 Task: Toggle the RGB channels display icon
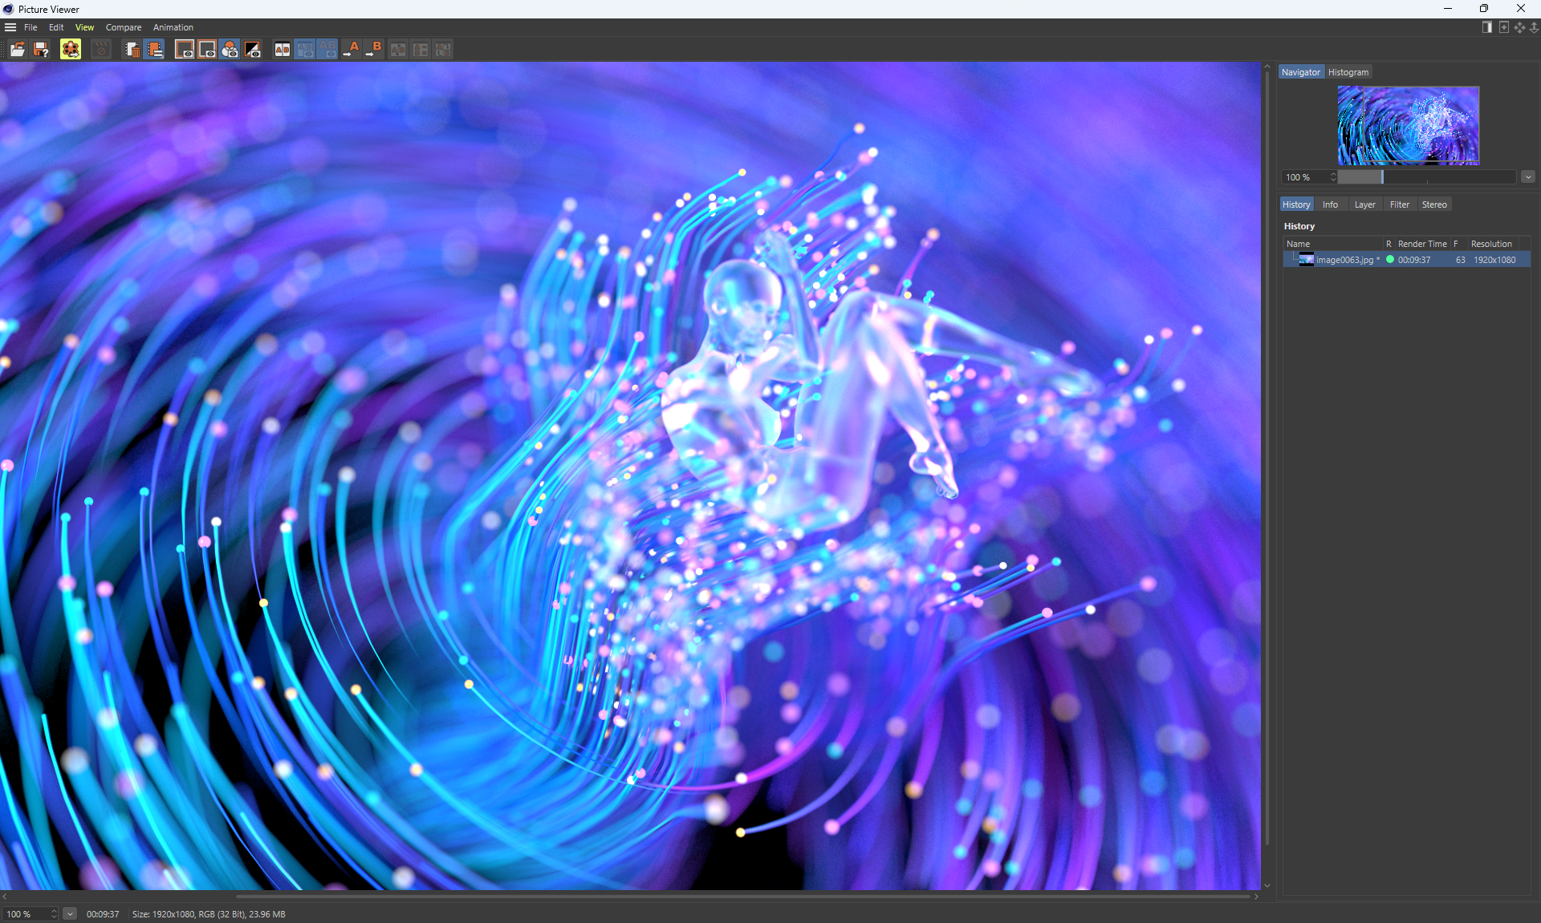pos(230,50)
